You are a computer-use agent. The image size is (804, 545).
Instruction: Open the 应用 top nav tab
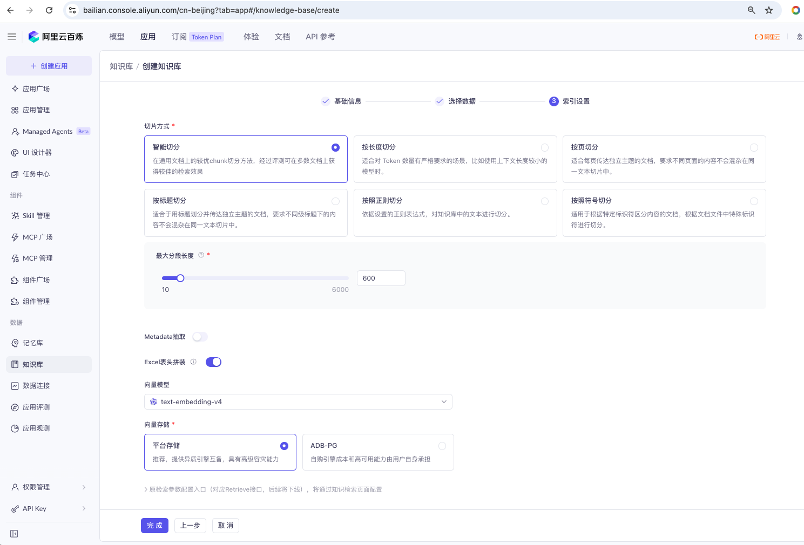click(148, 37)
